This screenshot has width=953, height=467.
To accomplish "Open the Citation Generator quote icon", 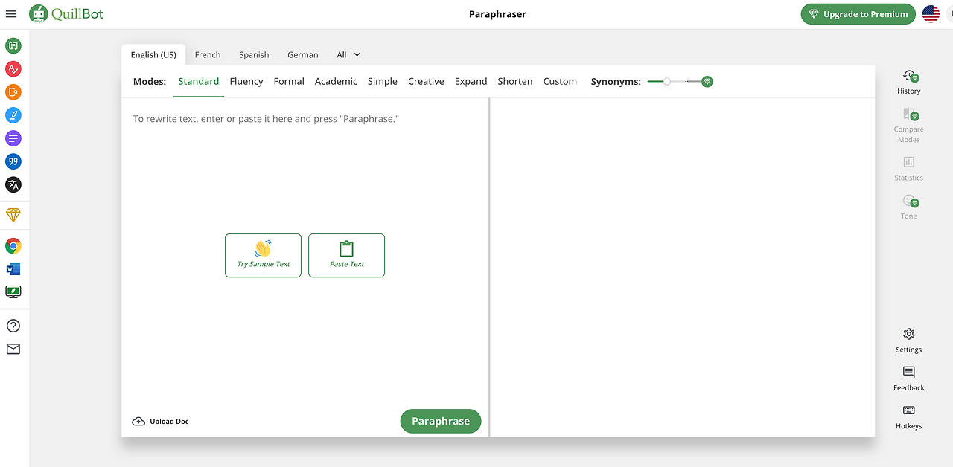I will (x=13, y=161).
